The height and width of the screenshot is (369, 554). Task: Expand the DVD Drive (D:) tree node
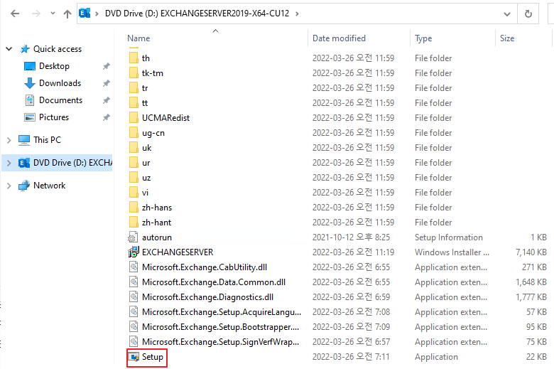click(9, 163)
